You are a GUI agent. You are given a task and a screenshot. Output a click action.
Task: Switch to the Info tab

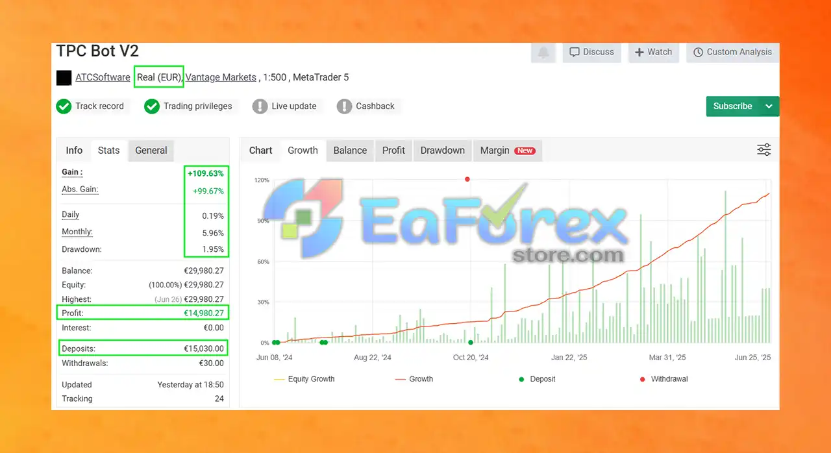(74, 151)
